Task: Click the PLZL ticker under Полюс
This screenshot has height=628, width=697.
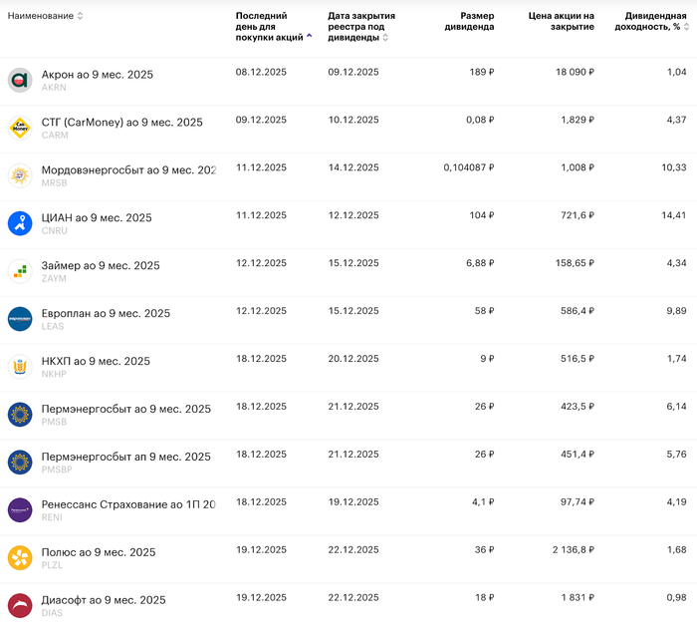Action: tap(53, 565)
